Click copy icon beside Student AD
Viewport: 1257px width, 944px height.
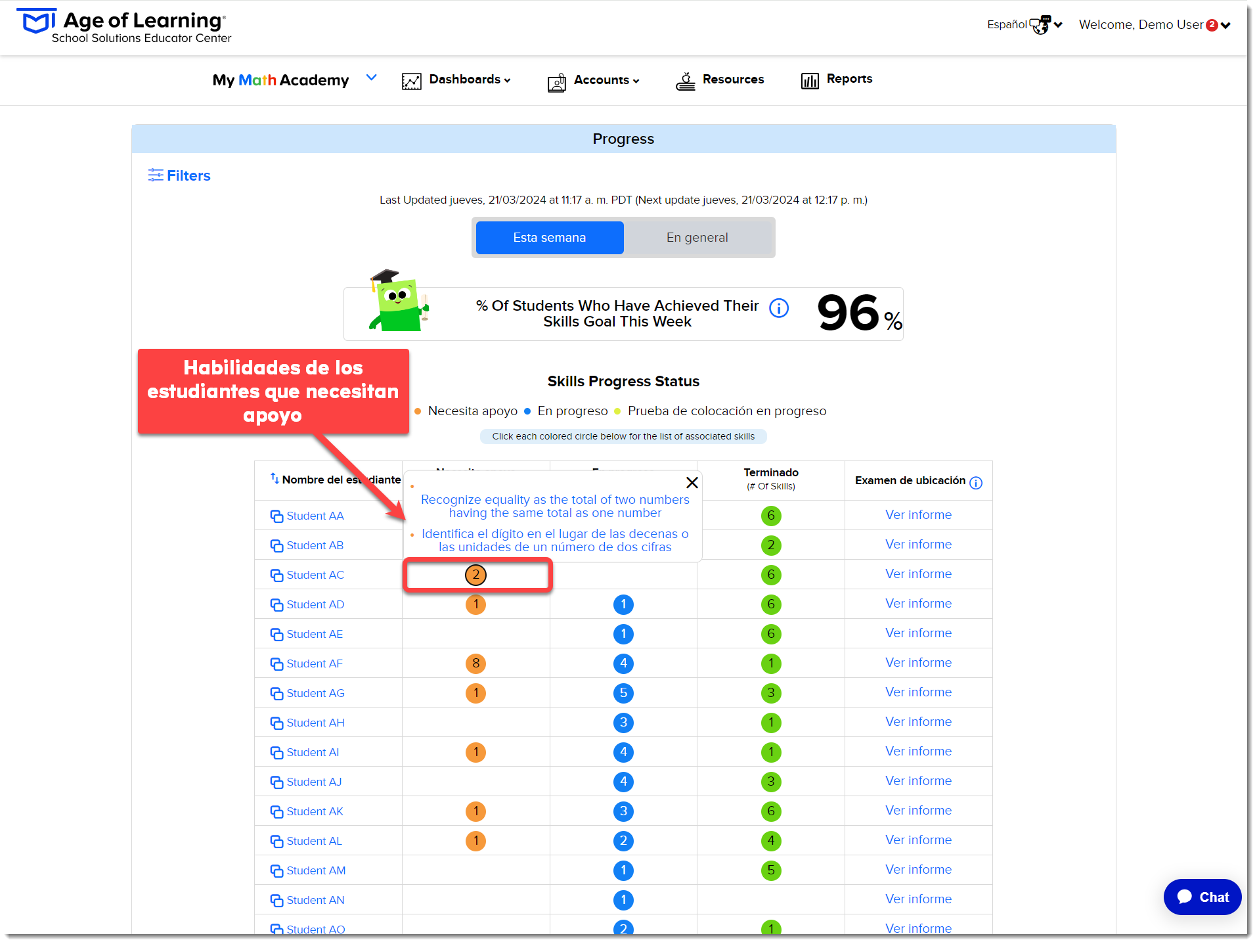click(x=276, y=605)
